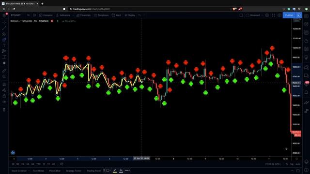The width and height of the screenshot is (310, 174).
Task: Open the prediction and measurement tools
Action: (x=4, y=57)
